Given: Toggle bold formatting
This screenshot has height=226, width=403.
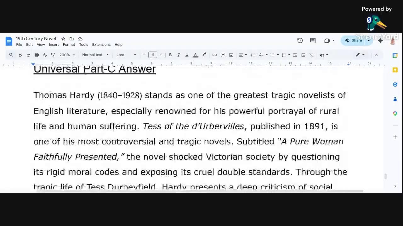Looking at the screenshot, I should (x=170, y=55).
